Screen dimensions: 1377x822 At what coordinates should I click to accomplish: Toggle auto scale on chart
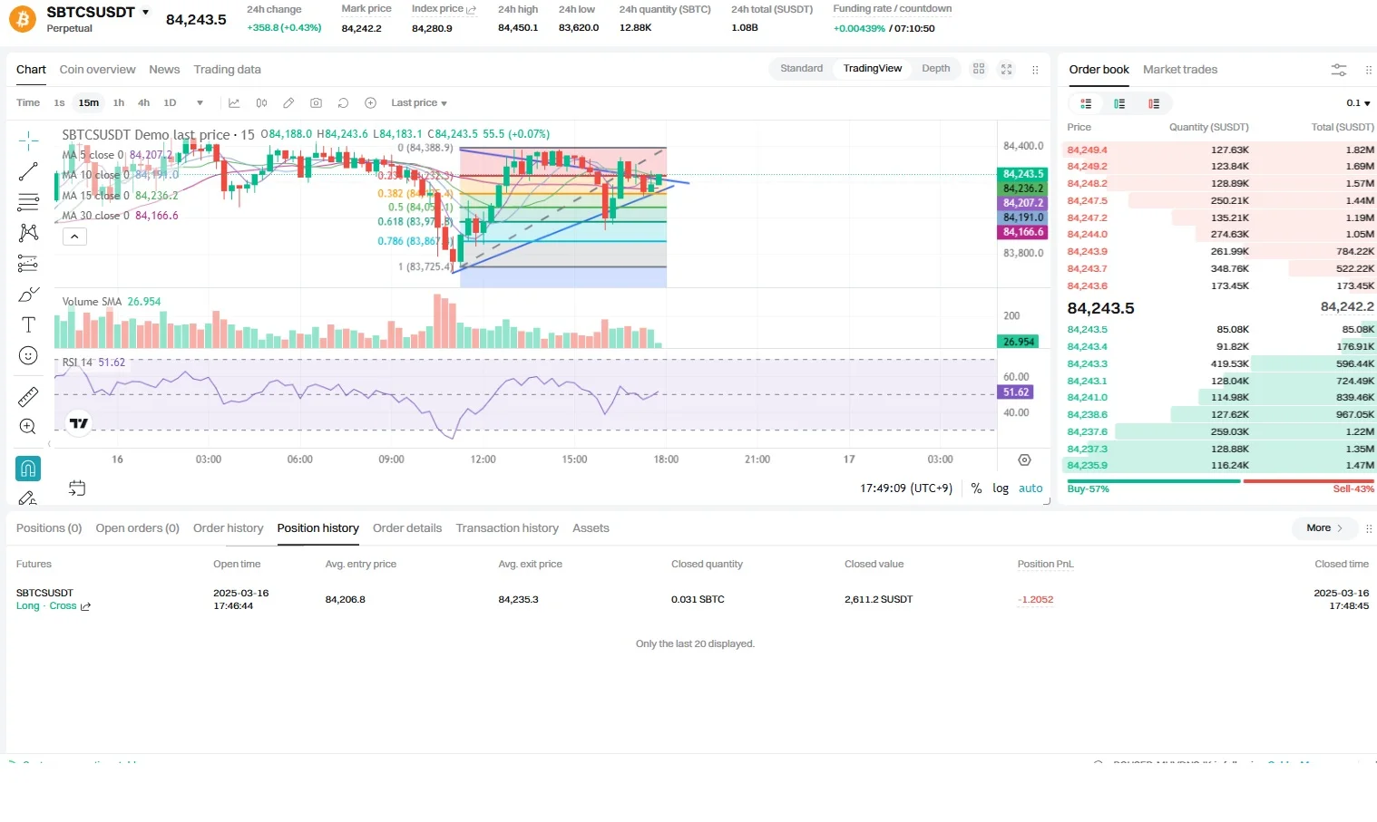point(1030,488)
